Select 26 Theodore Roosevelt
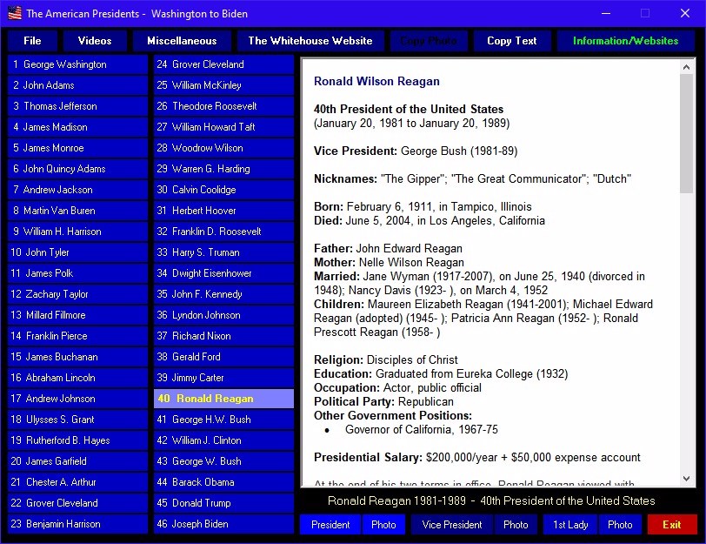This screenshot has width=706, height=544. (x=223, y=106)
